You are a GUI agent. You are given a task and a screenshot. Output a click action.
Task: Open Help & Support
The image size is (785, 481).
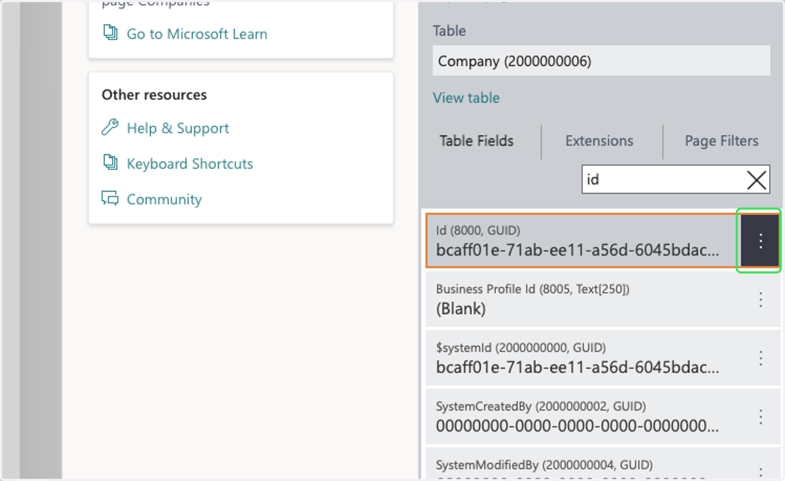coord(178,128)
